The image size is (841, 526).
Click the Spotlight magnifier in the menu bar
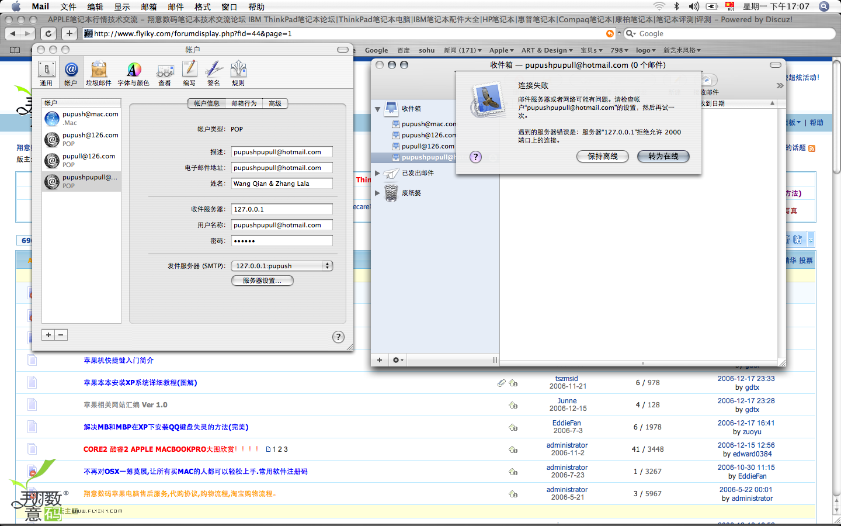tap(824, 6)
